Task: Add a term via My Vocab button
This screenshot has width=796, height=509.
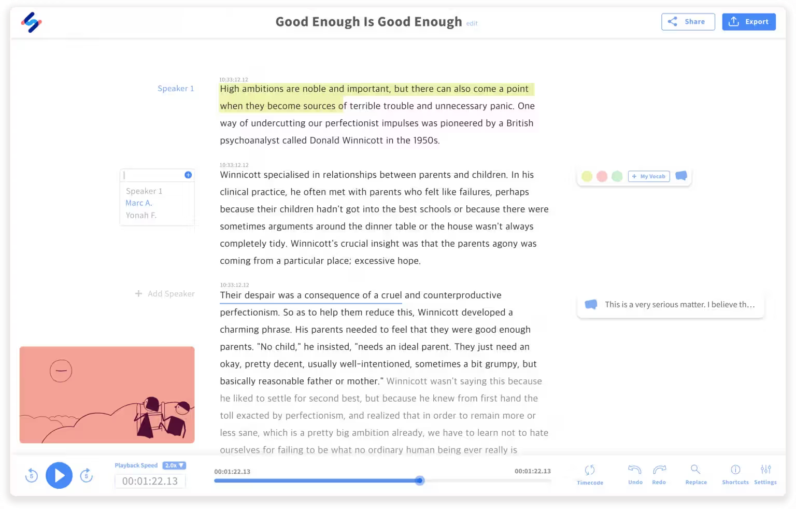Action: click(x=649, y=176)
